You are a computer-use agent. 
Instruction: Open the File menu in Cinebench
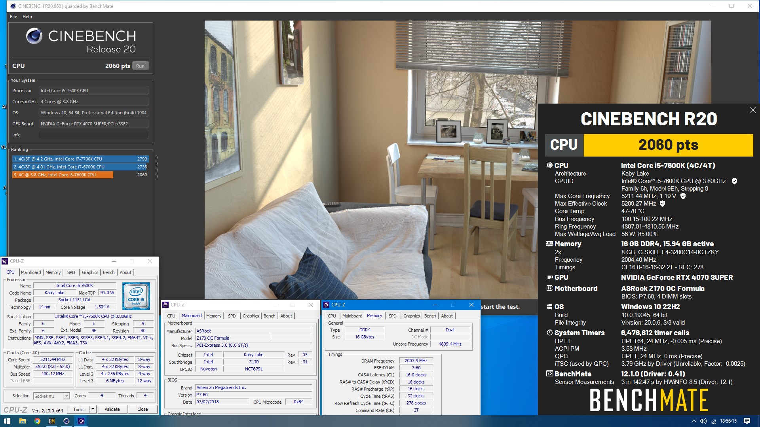click(x=13, y=17)
